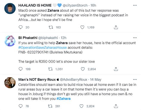The height and width of the screenshot is (110, 141).
Task: Open more options for HAALAND IS HOME tweet
Action: click(x=135, y=5)
